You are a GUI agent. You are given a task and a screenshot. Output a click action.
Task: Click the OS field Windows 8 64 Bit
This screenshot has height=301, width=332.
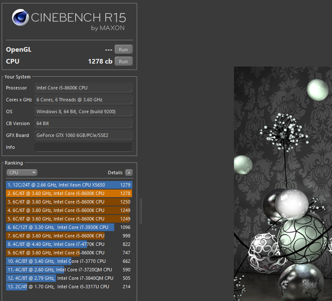coord(83,111)
